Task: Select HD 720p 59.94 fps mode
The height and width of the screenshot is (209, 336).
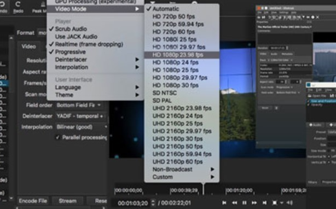Action: coord(182,24)
